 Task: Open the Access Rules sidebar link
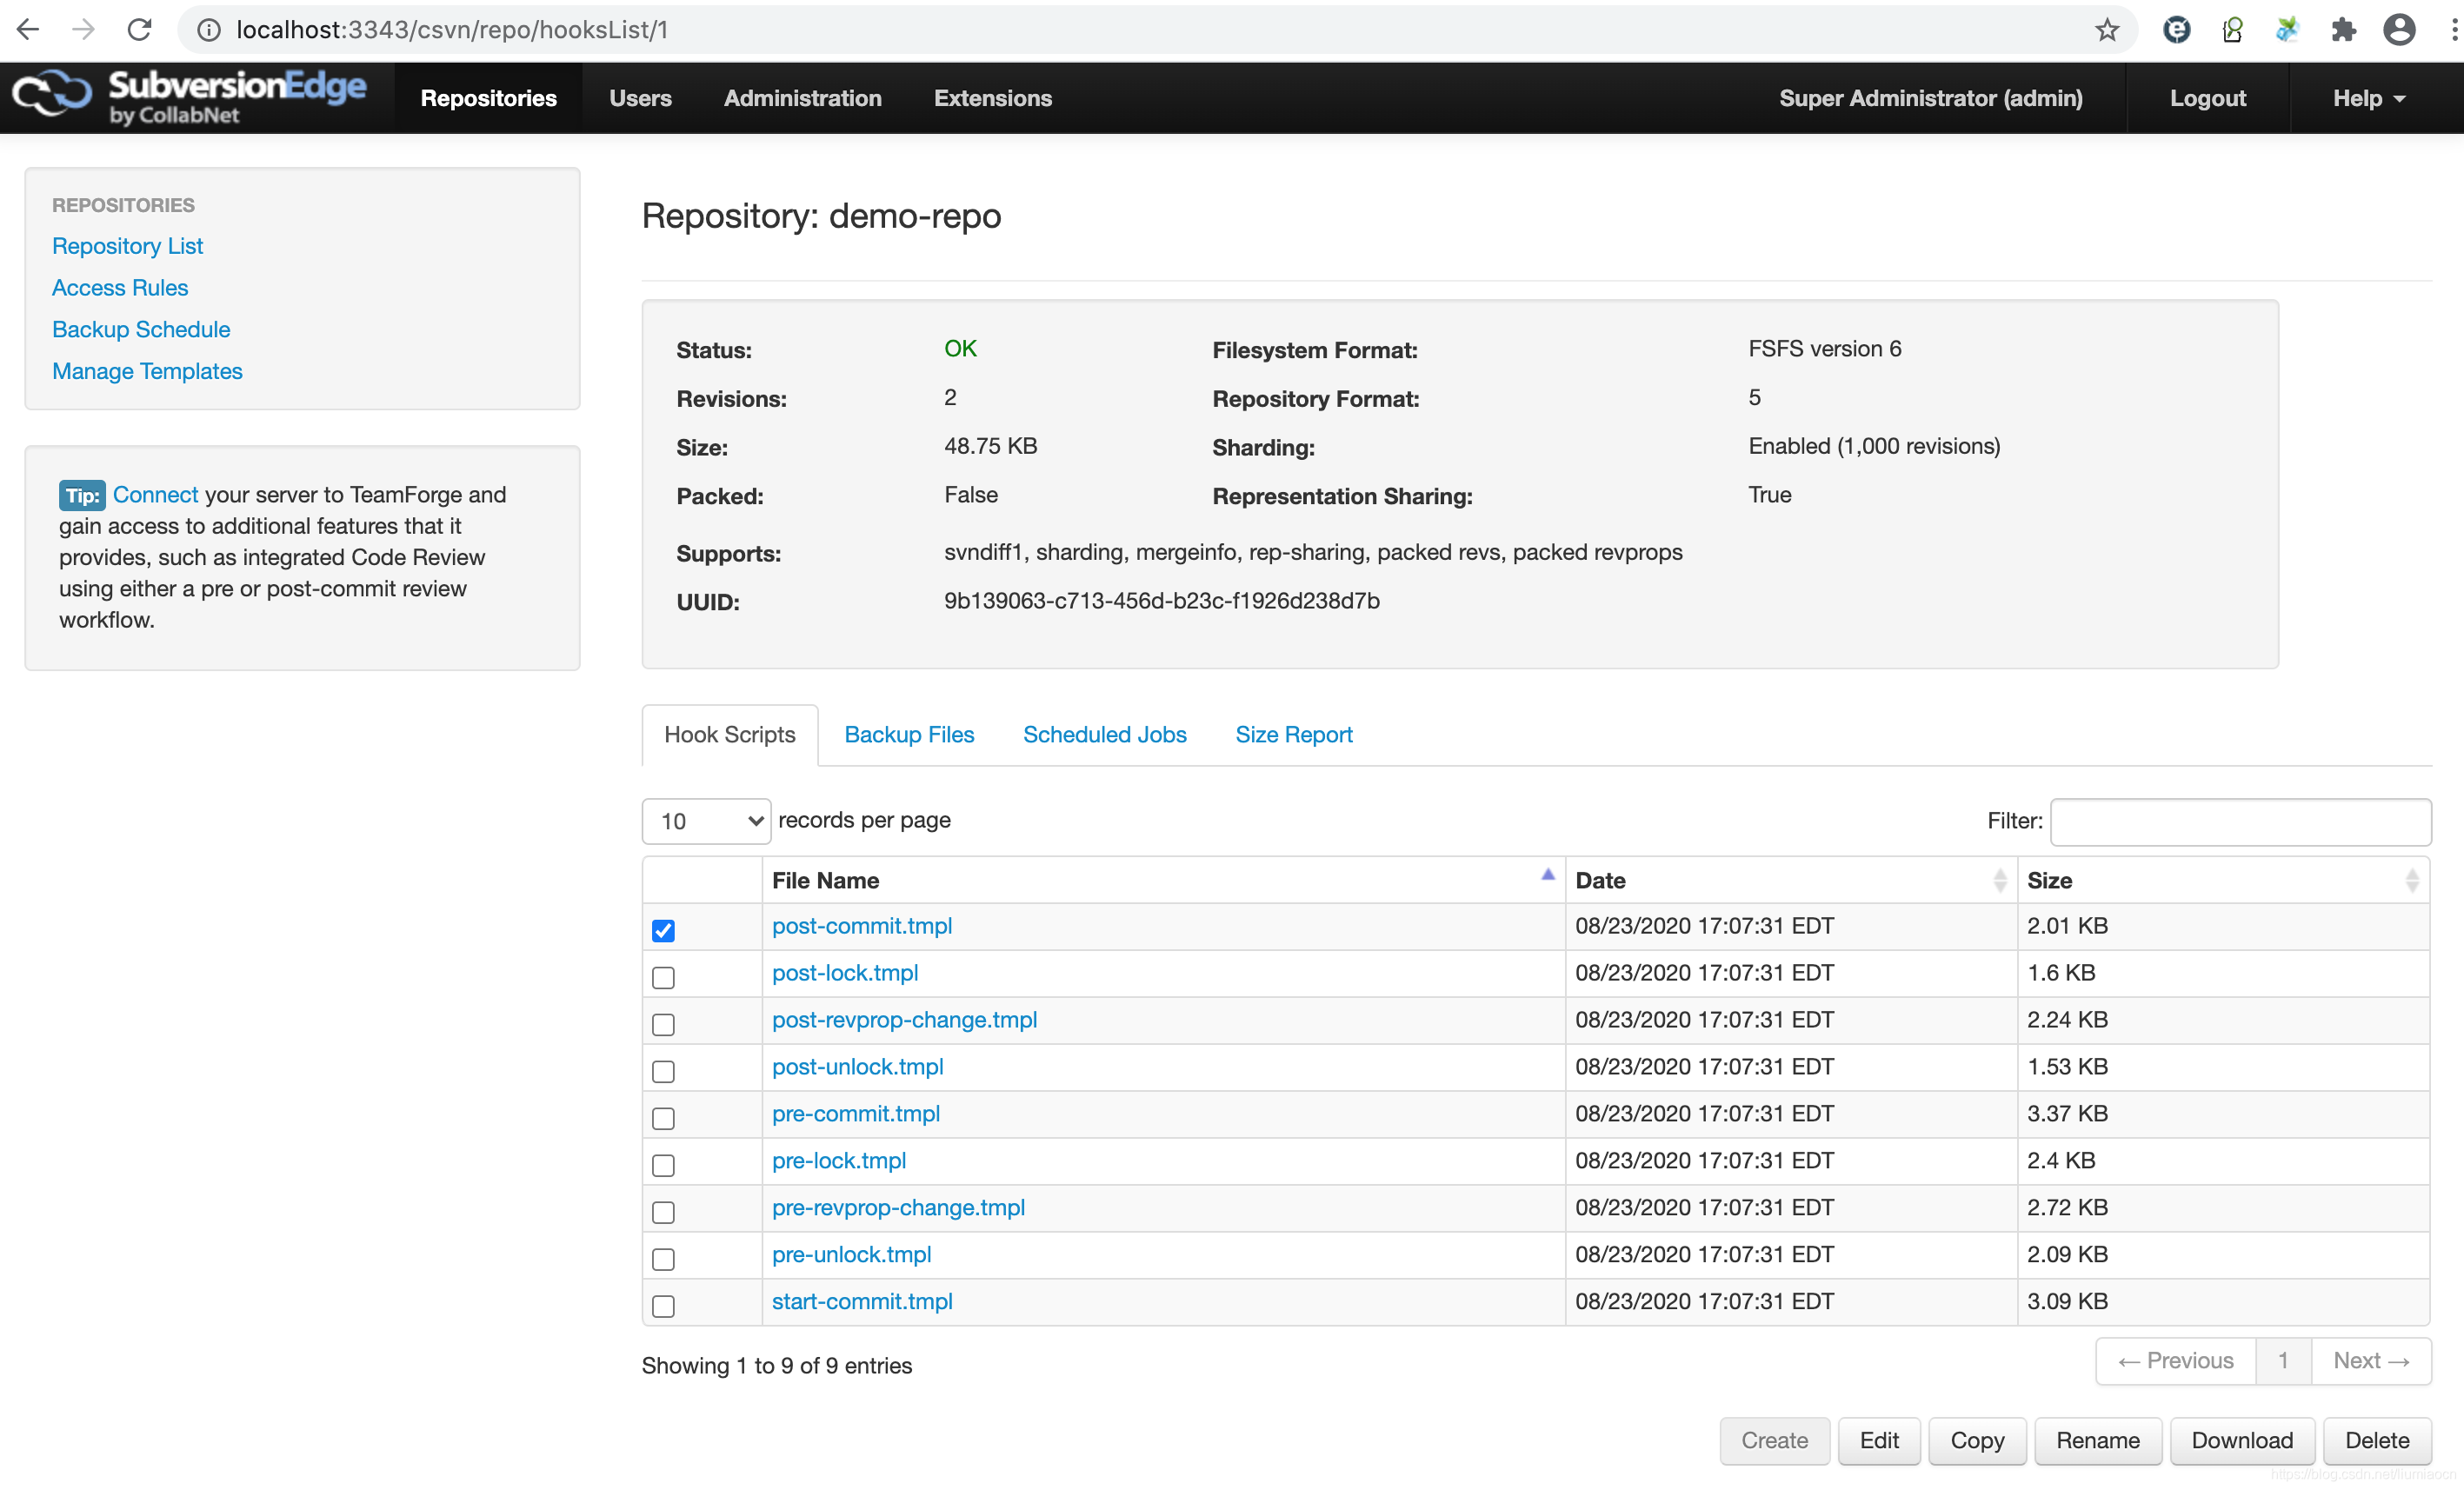(x=120, y=287)
